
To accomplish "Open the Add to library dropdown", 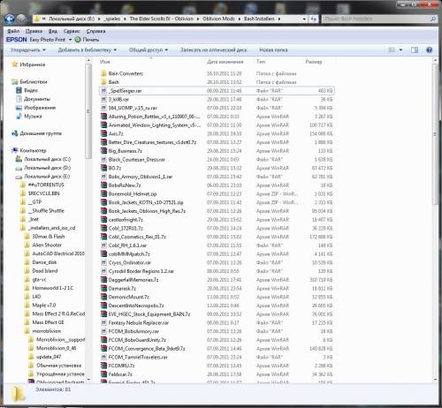I will click(x=88, y=49).
